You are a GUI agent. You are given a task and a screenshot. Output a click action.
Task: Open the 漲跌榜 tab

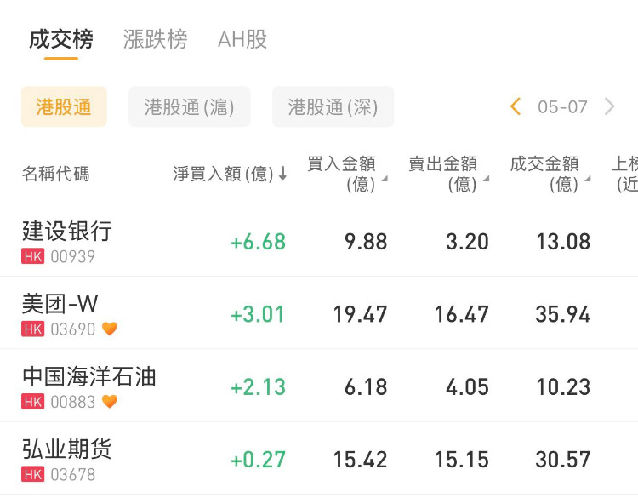tap(156, 39)
